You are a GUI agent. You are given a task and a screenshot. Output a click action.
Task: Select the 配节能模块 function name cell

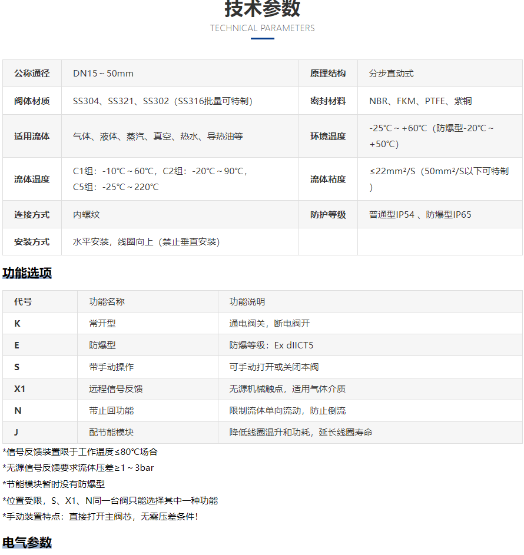(111, 433)
